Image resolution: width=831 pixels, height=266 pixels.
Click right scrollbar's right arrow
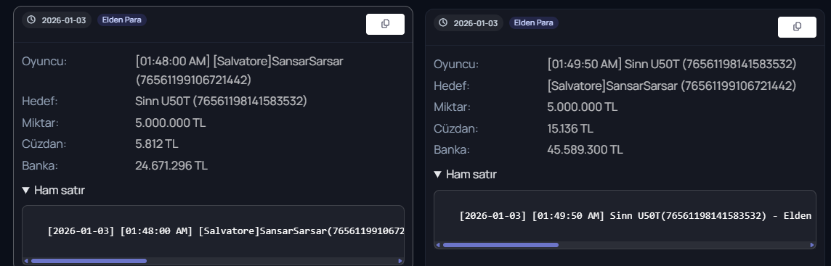[x=812, y=245]
